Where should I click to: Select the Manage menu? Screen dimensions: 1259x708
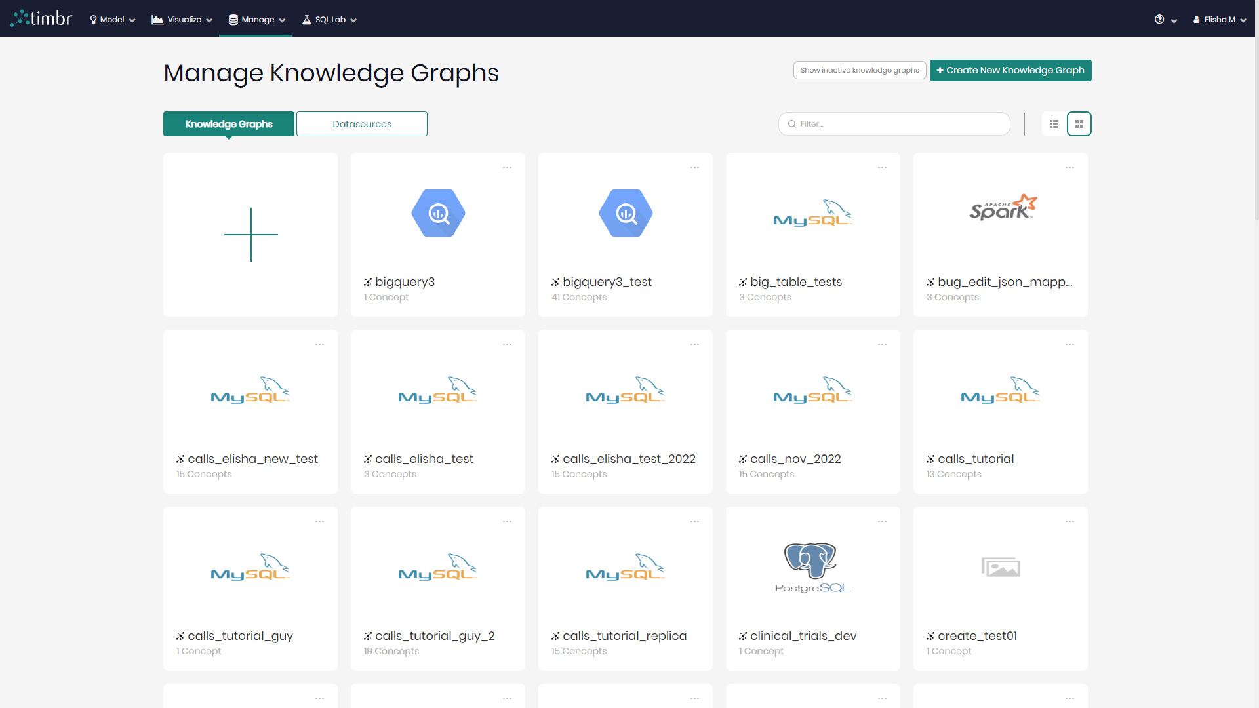(x=256, y=19)
